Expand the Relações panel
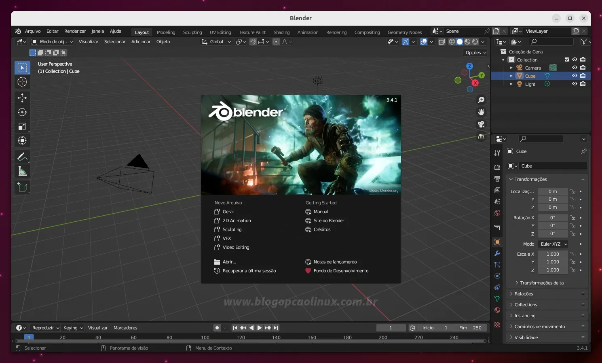This screenshot has width=602, height=363. [546, 294]
